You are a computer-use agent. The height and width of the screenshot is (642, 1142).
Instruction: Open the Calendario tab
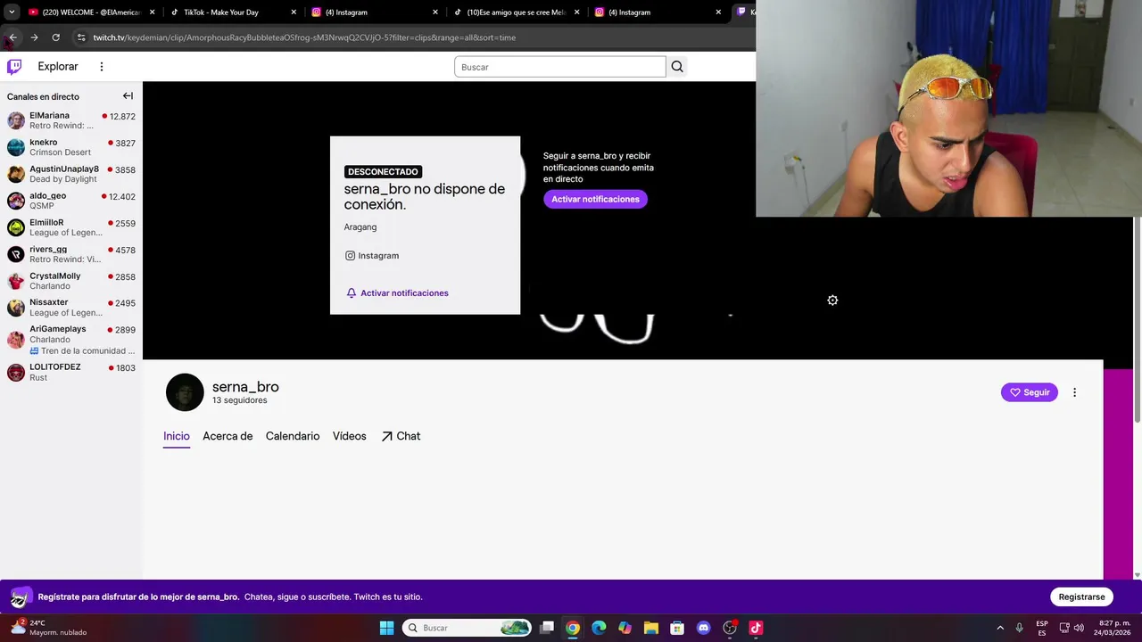(x=293, y=436)
